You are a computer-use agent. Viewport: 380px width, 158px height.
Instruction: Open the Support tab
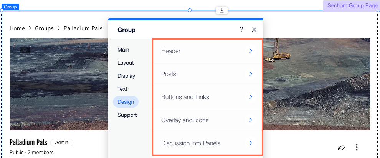tap(127, 115)
